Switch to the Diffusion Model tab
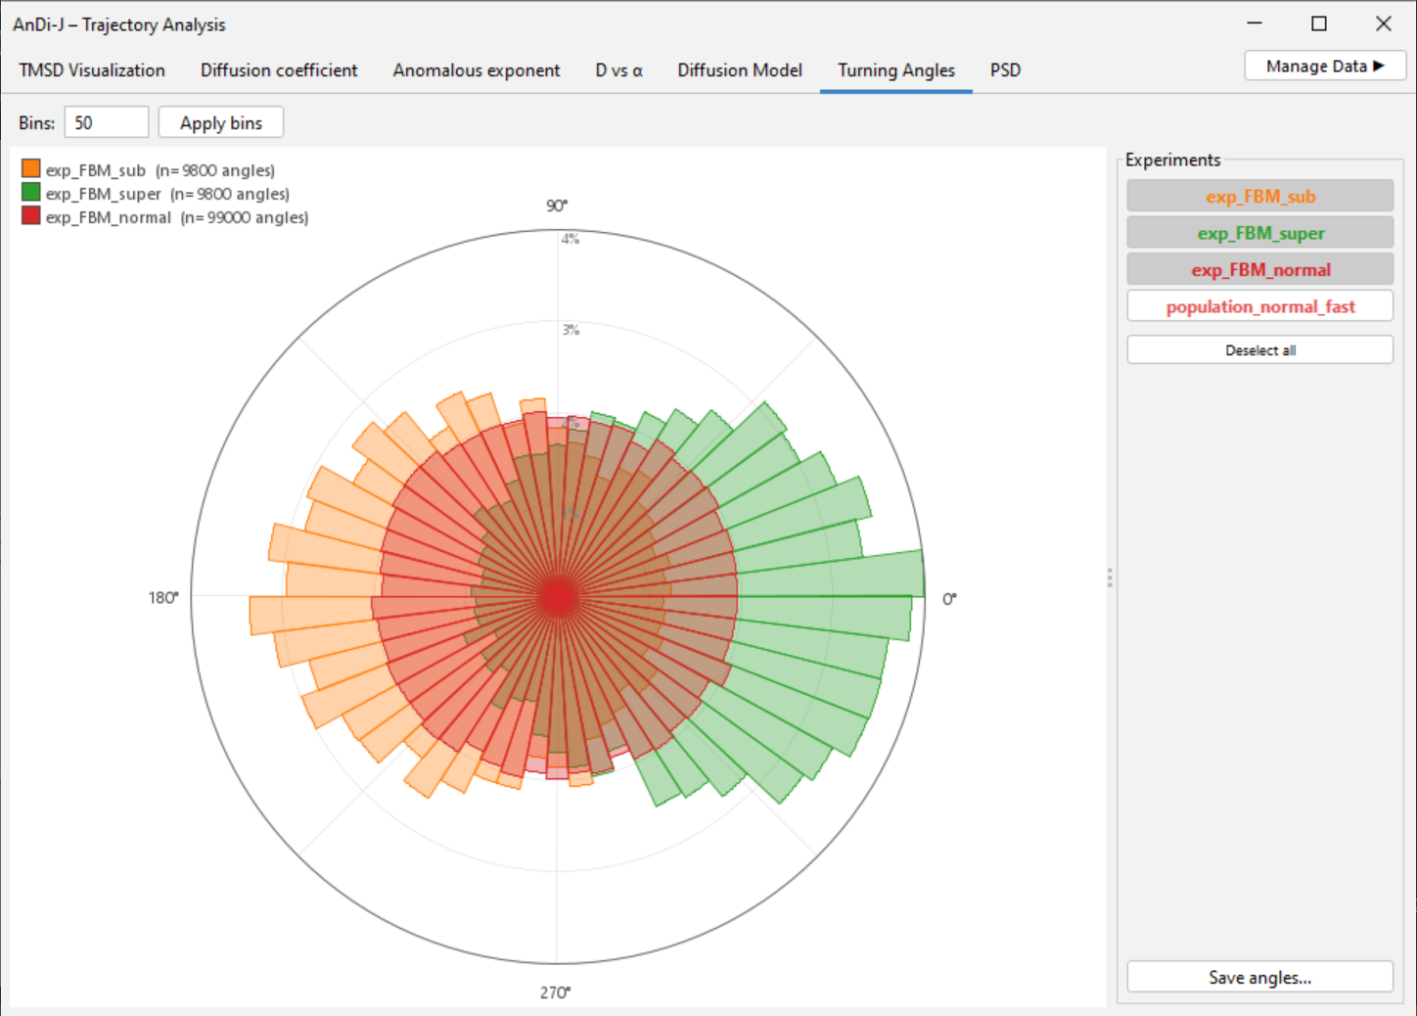Screen dimensions: 1417x1016 pos(740,70)
